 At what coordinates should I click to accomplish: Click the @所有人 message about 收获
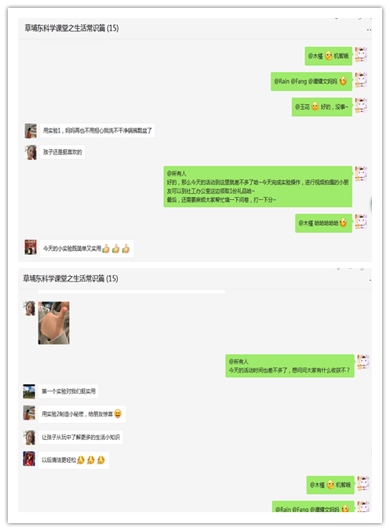pos(290,366)
